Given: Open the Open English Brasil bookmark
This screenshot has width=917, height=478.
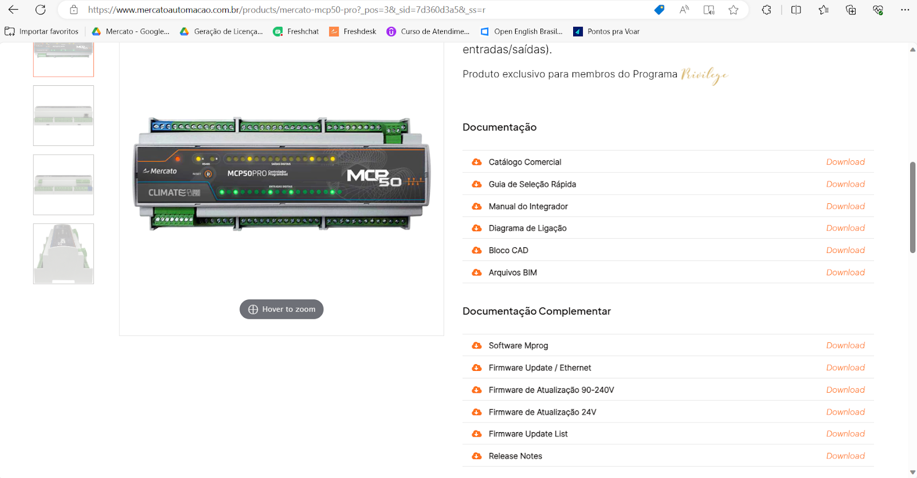Looking at the screenshot, I should tap(522, 31).
